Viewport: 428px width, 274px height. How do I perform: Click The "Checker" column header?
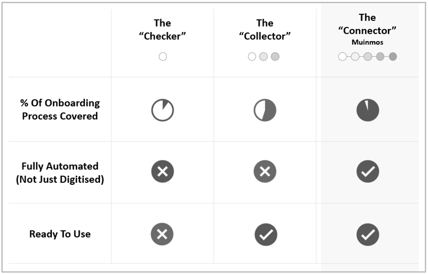pos(162,29)
